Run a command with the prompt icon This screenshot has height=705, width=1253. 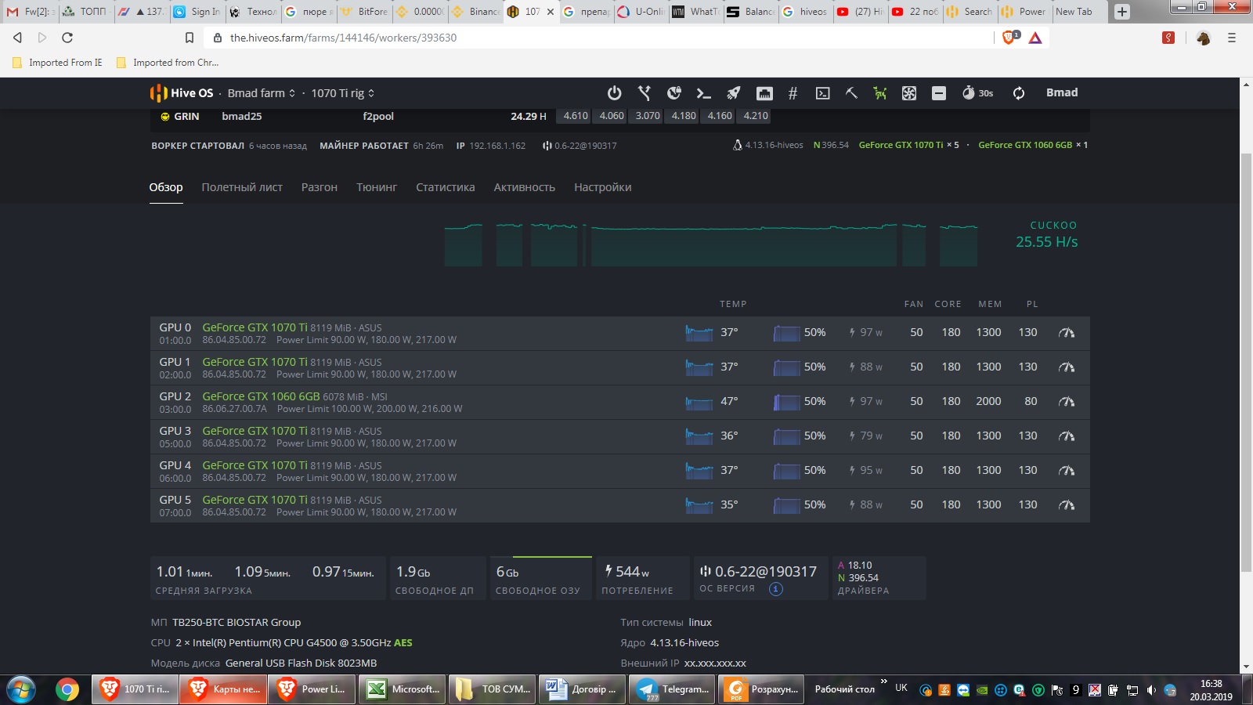pos(703,93)
